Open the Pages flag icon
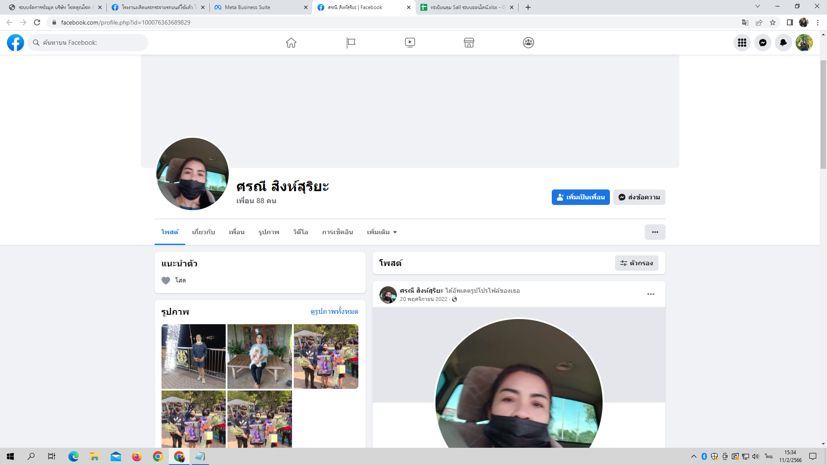The height and width of the screenshot is (465, 827). [x=351, y=43]
